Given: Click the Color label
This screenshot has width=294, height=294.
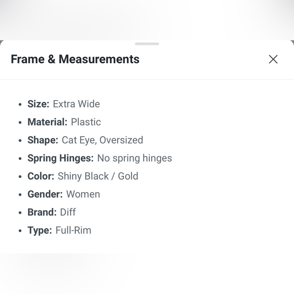Looking at the screenshot, I should [41, 176].
